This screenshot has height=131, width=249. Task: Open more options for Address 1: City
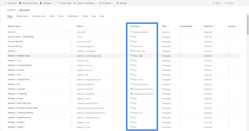click(x=71, y=60)
